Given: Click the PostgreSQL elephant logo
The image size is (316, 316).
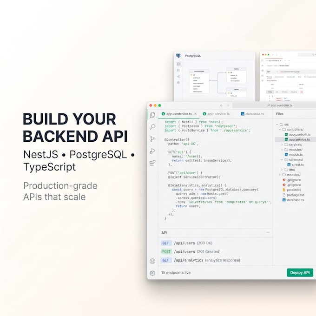Looking at the screenshot, I should pos(178,56).
